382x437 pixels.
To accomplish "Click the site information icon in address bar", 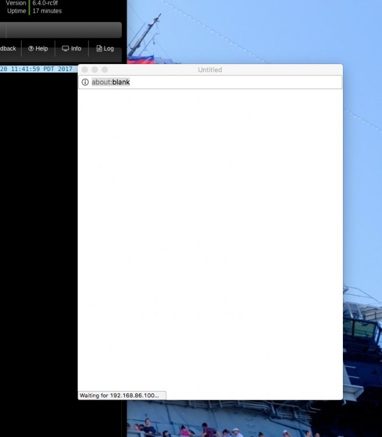I will pos(85,82).
